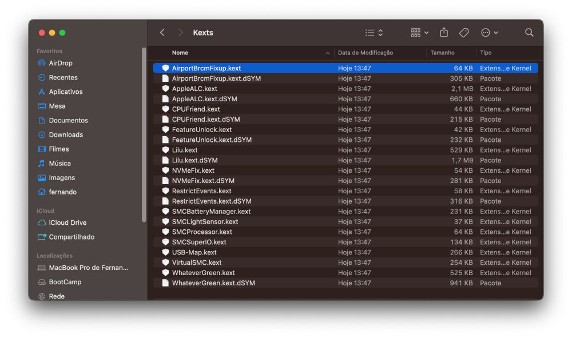Select the NVMeFix.kext file

pos(345,170)
